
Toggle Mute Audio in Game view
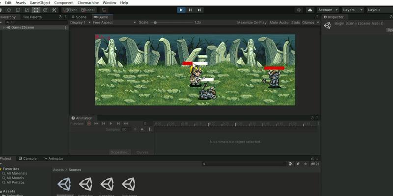(x=279, y=23)
